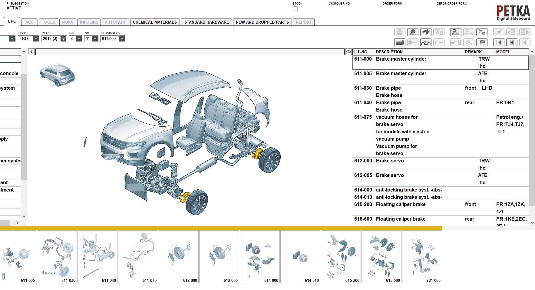Select row 611-005 Brake master cylinder ATE
This screenshot has width=535, height=290.
point(441,77)
